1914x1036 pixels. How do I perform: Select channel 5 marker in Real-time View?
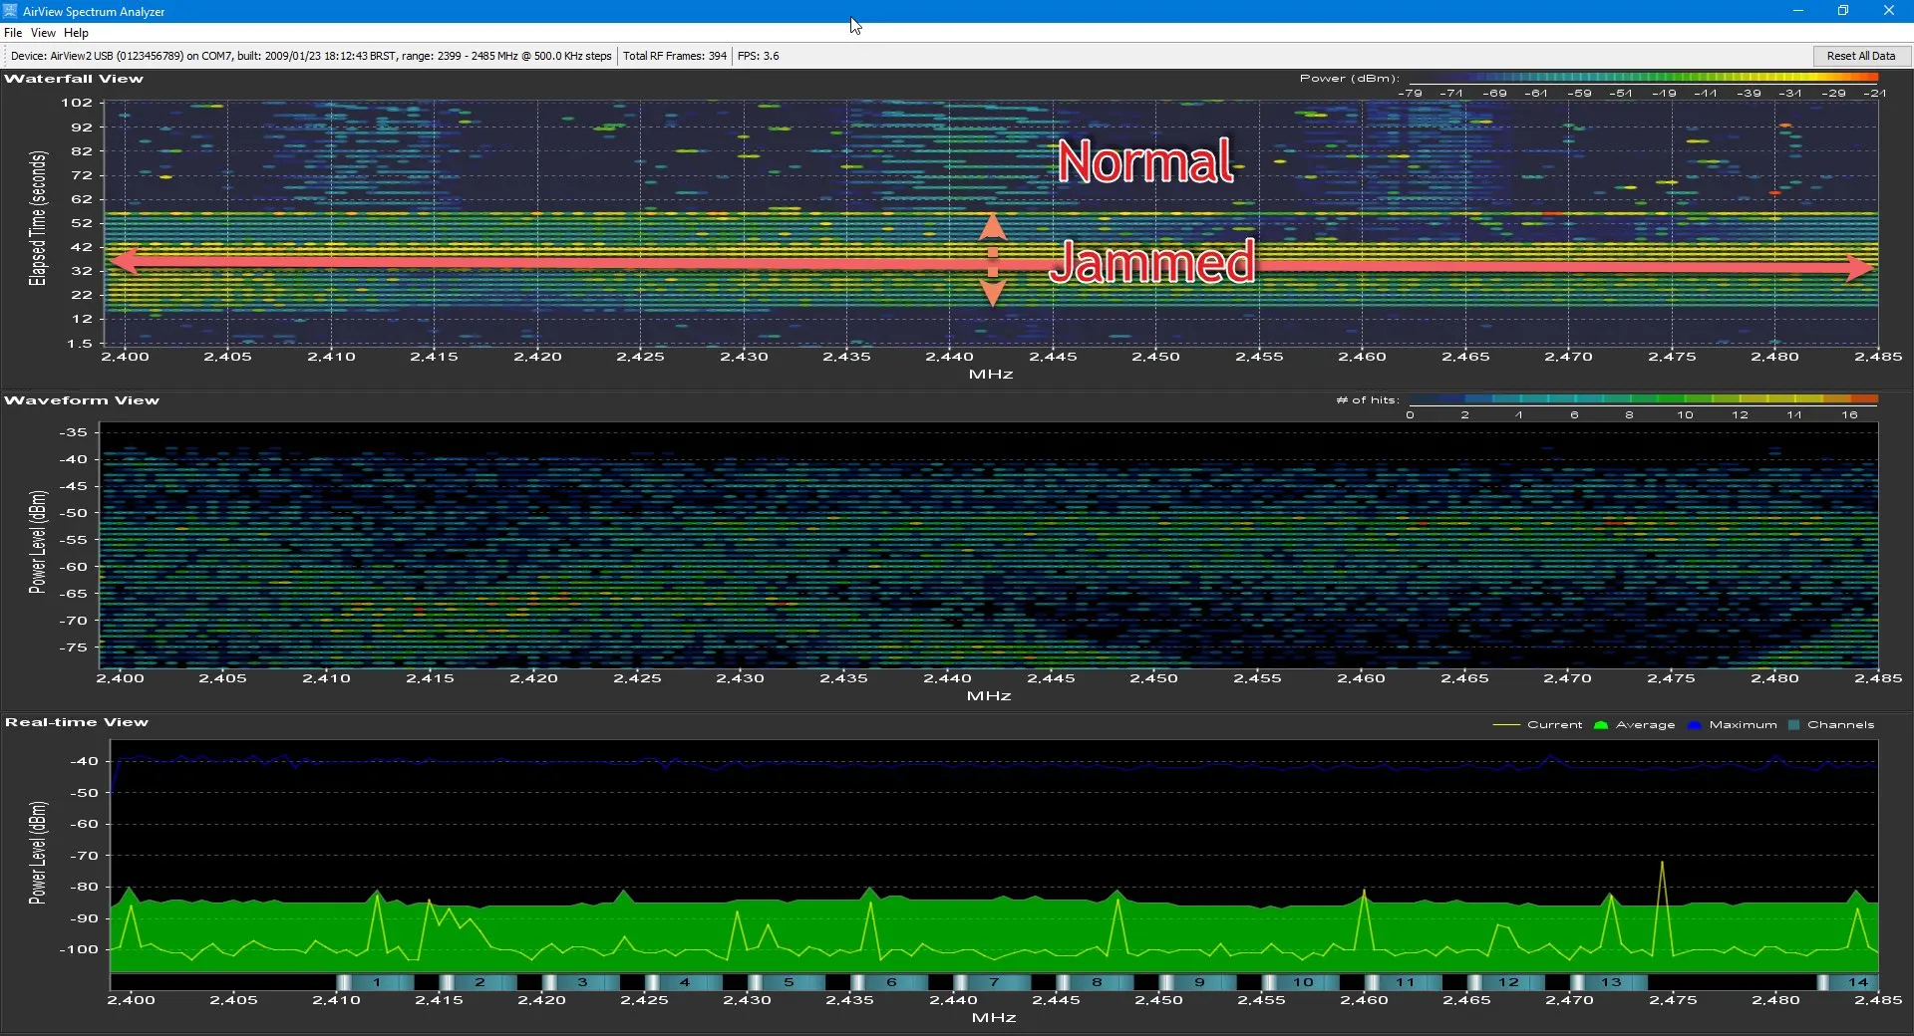point(789,982)
